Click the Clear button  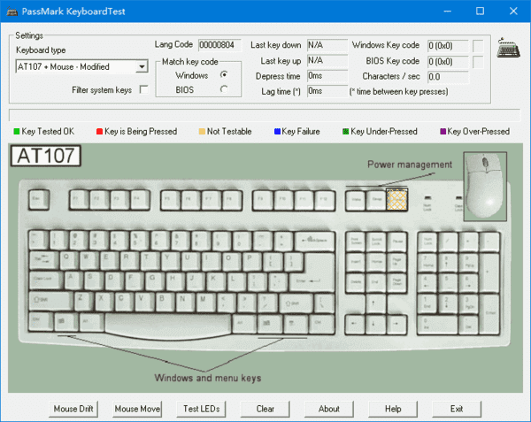tap(265, 409)
